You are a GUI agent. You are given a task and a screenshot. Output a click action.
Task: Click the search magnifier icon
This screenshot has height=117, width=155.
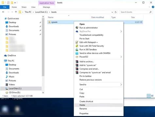point(150,12)
